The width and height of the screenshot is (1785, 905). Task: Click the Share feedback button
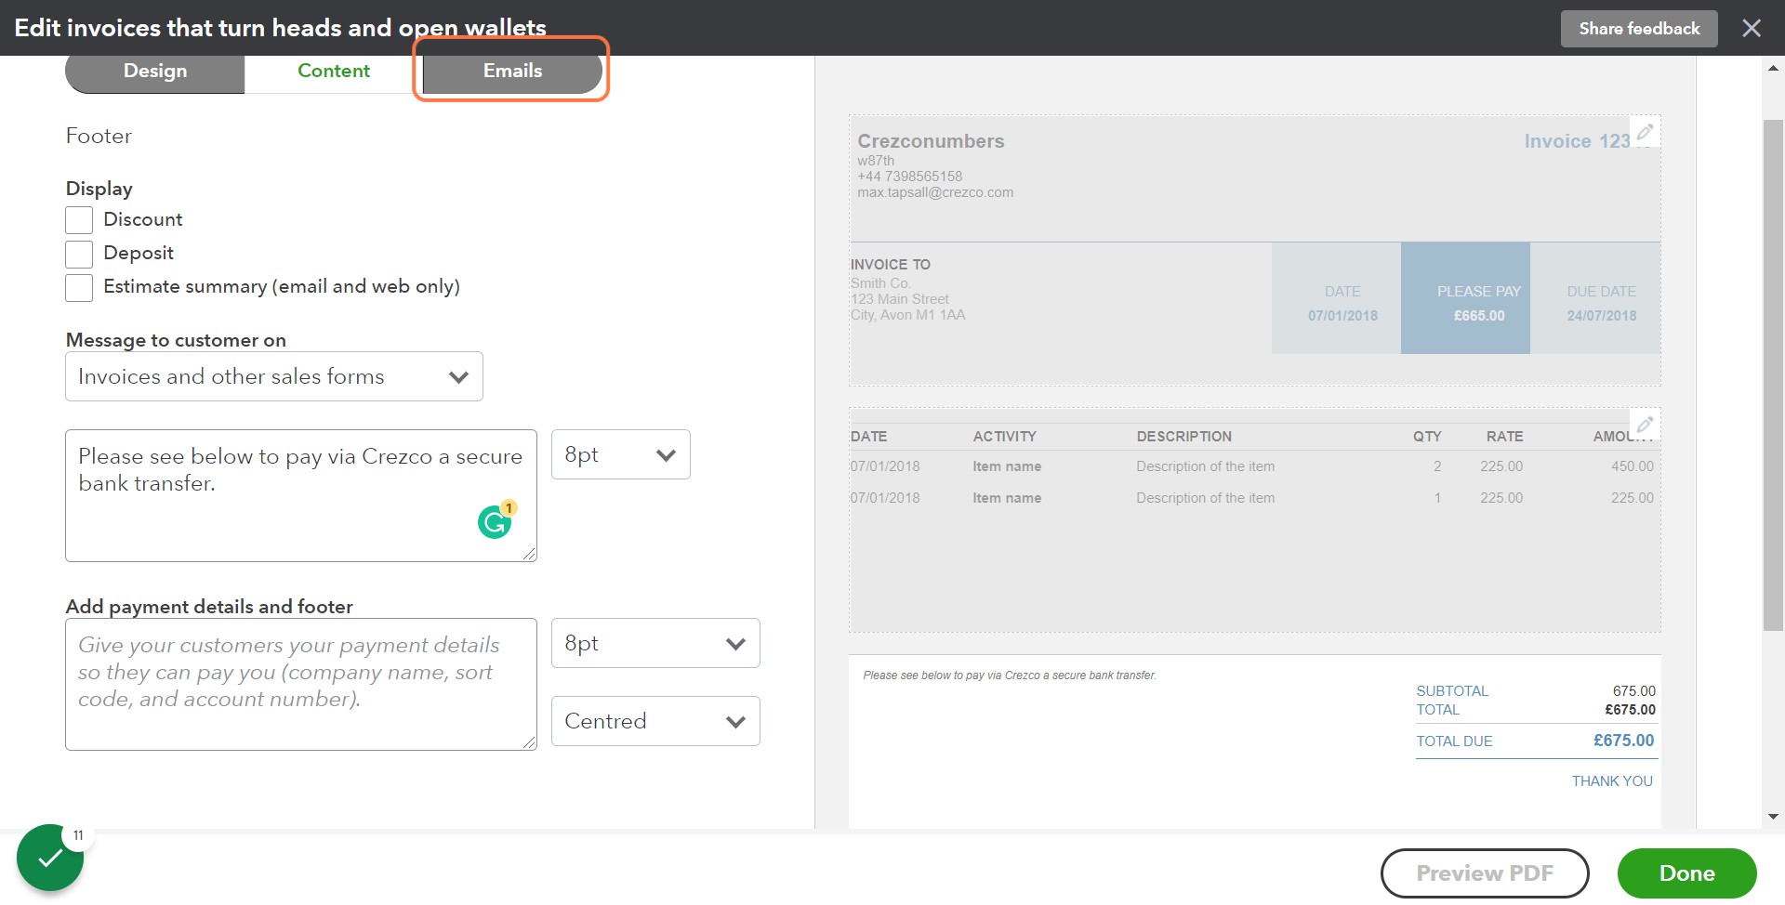1639,28
